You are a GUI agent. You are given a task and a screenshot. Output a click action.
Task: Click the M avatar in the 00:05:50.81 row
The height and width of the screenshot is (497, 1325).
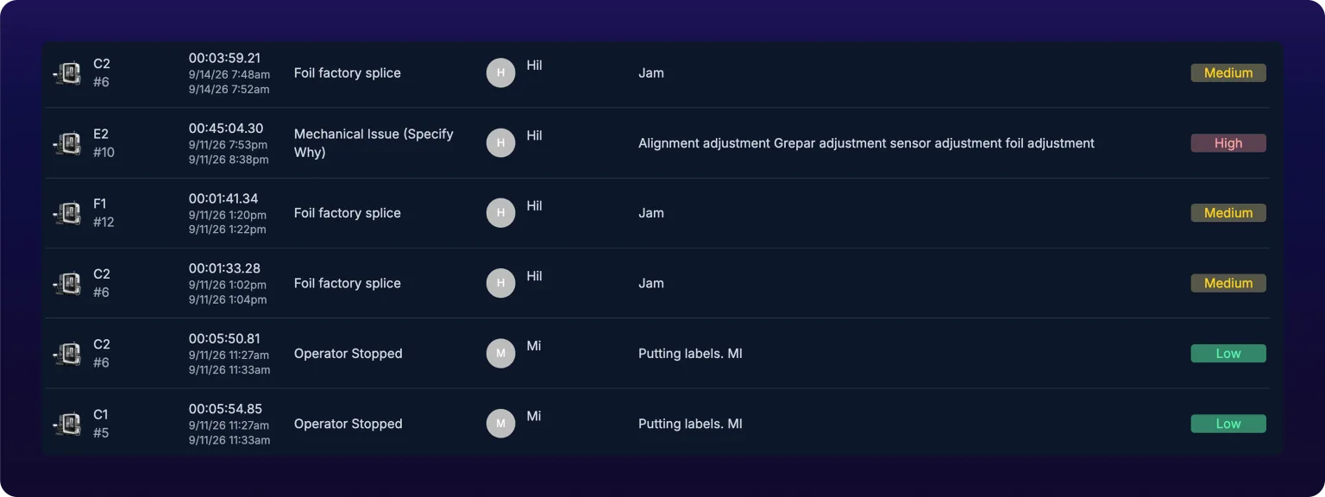pyautogui.click(x=501, y=354)
